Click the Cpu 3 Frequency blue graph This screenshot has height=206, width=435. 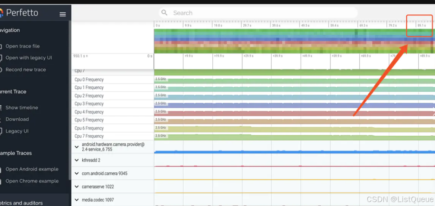[x=294, y=105]
